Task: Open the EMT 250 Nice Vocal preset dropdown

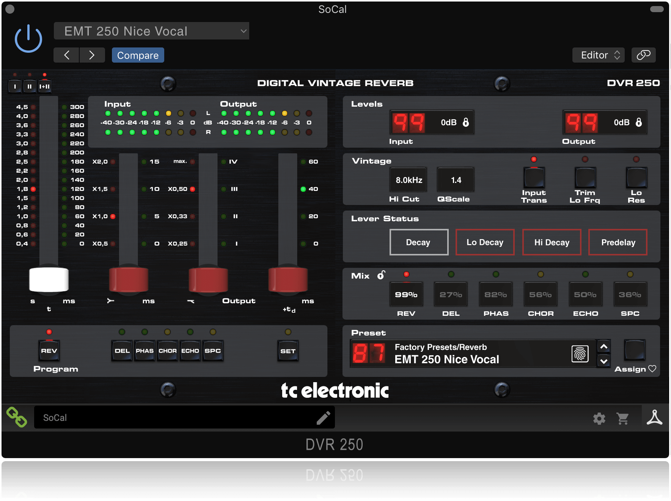Action: coord(151,31)
